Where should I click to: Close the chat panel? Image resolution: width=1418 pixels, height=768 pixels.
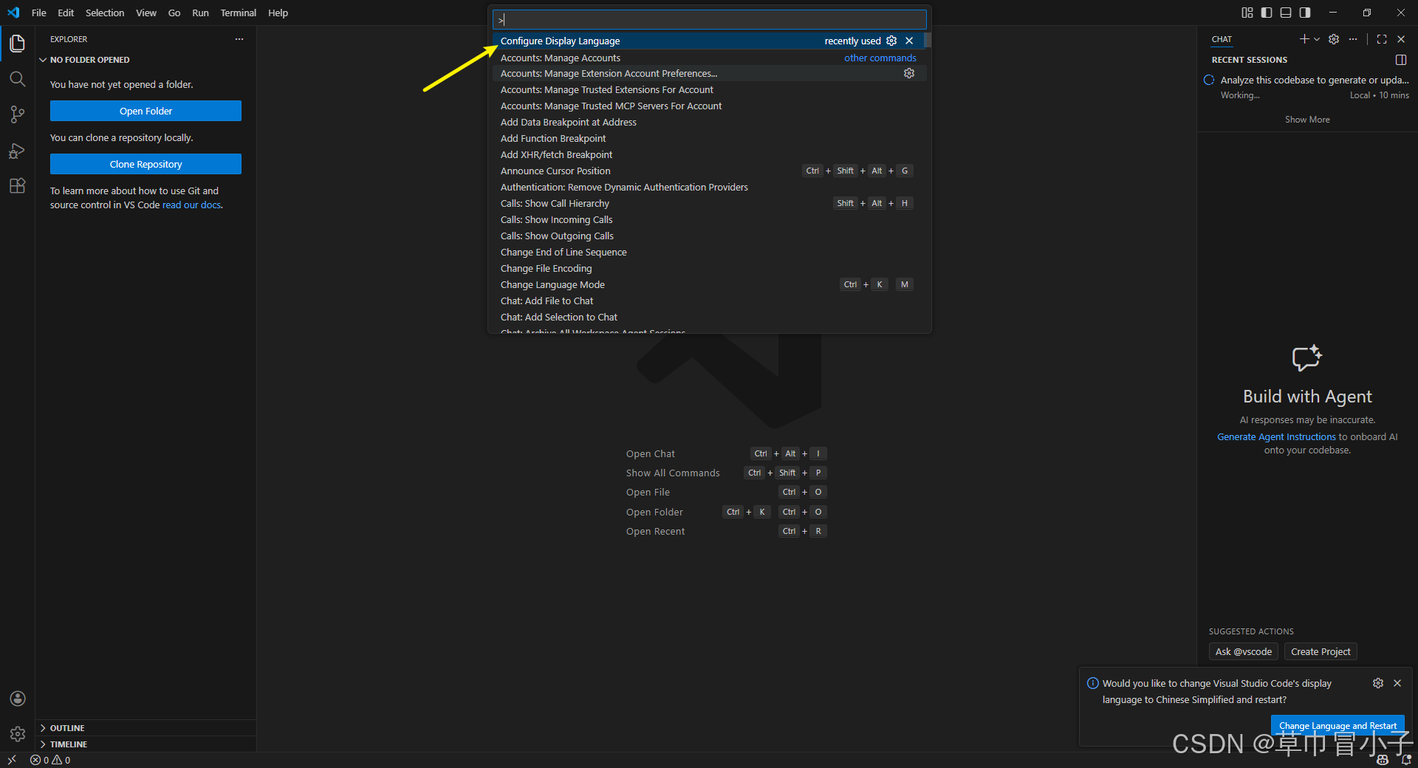click(1401, 39)
